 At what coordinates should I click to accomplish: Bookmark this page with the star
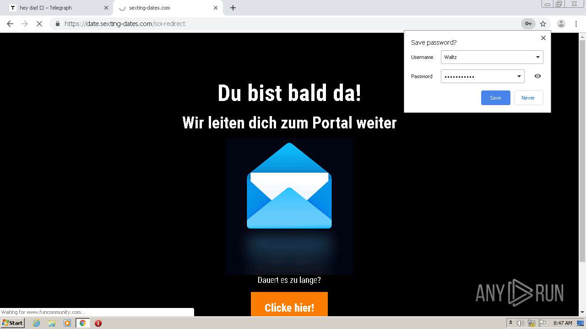click(x=543, y=24)
